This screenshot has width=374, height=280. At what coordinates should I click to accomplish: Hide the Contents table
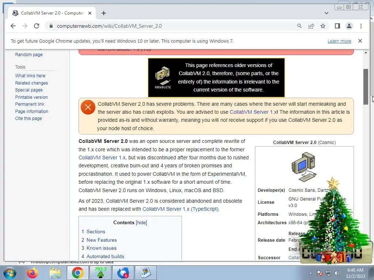(141, 223)
